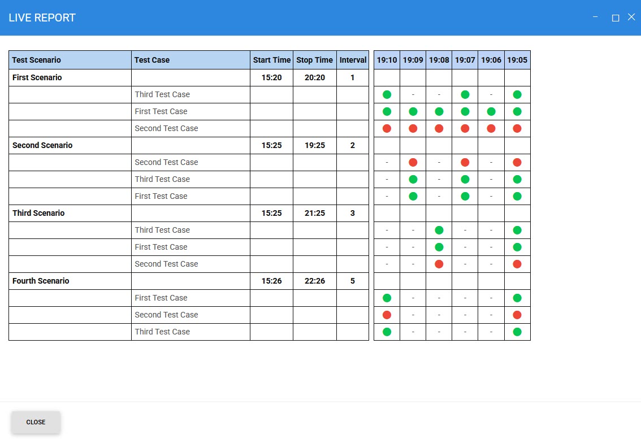Click red status dot for First Scenario Second Test Case at 19:08
The image size is (641, 439).
[439, 128]
